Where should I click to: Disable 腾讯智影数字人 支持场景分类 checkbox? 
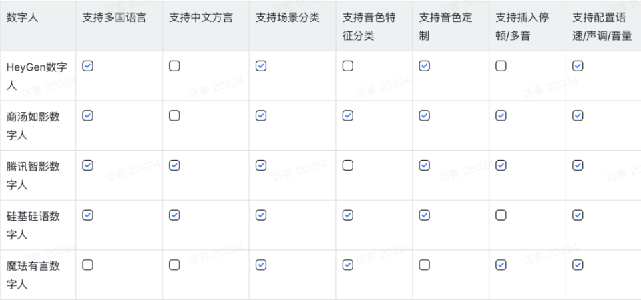[261, 165]
